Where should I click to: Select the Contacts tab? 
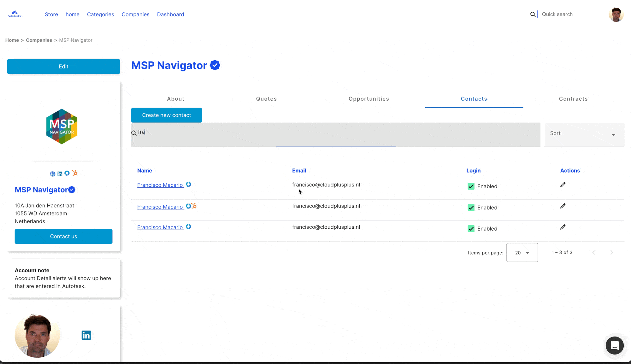[474, 99]
